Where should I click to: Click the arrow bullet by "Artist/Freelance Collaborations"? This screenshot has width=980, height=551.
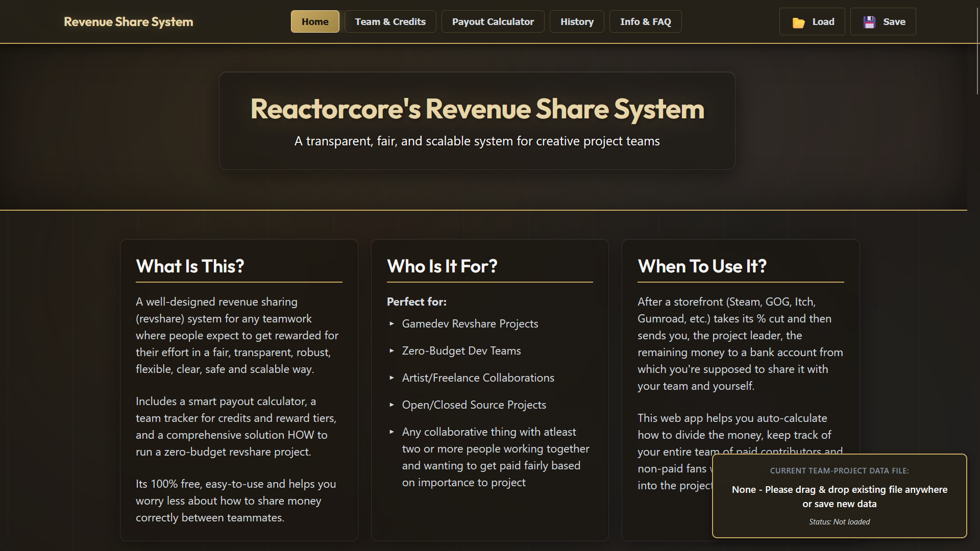click(x=392, y=378)
